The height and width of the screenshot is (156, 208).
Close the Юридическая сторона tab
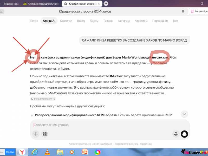99,4
